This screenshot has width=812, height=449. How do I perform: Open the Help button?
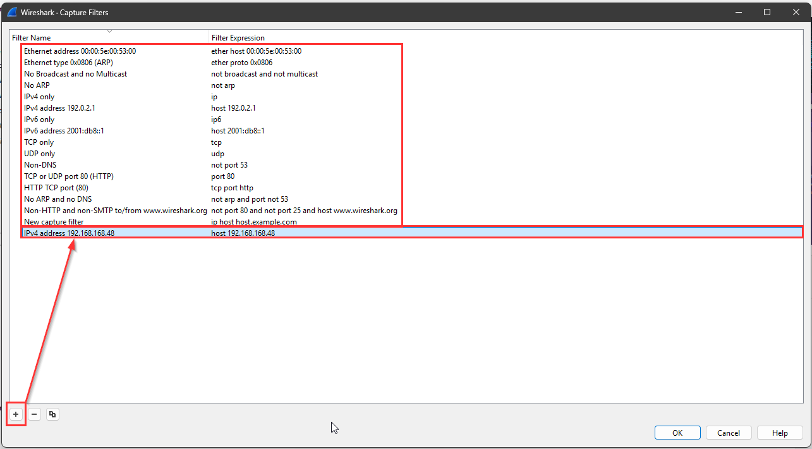pos(780,433)
